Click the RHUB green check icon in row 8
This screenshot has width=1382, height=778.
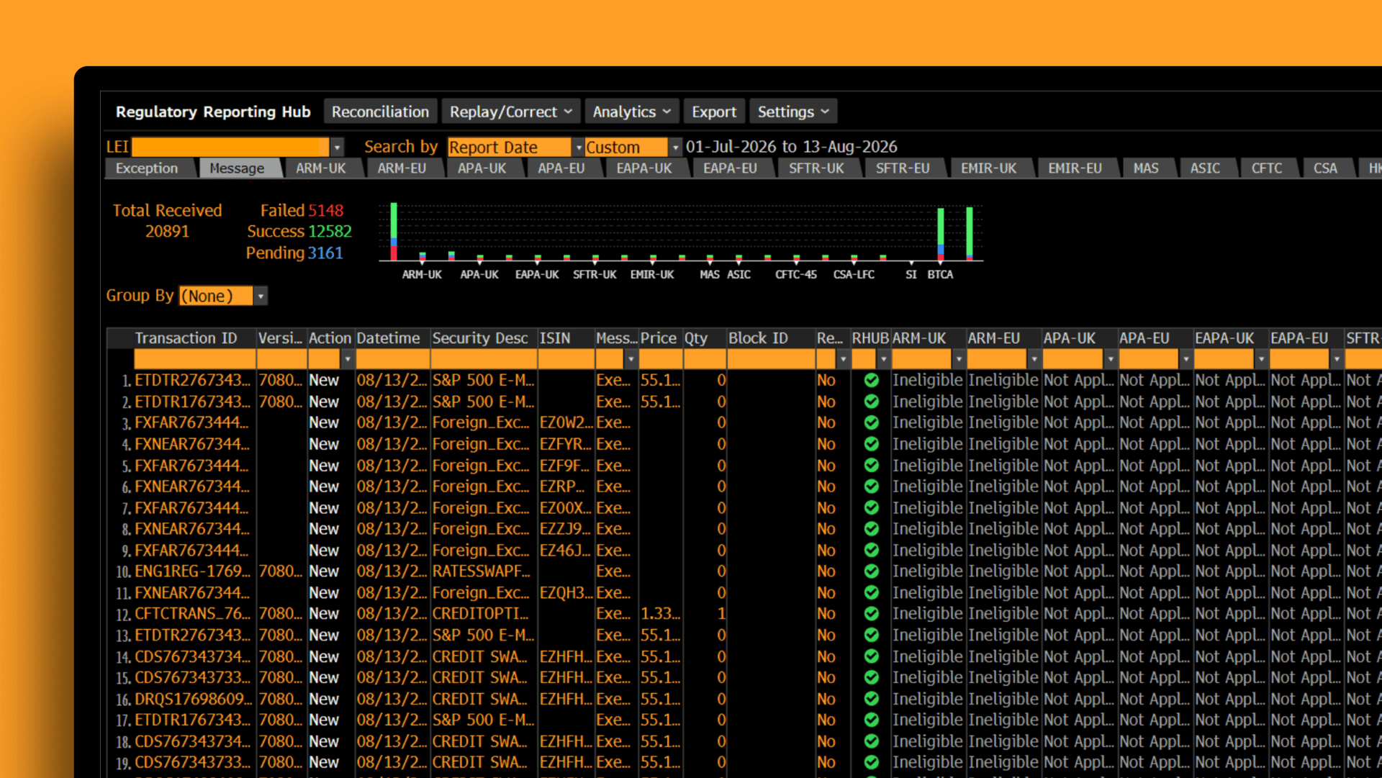pos(871,529)
